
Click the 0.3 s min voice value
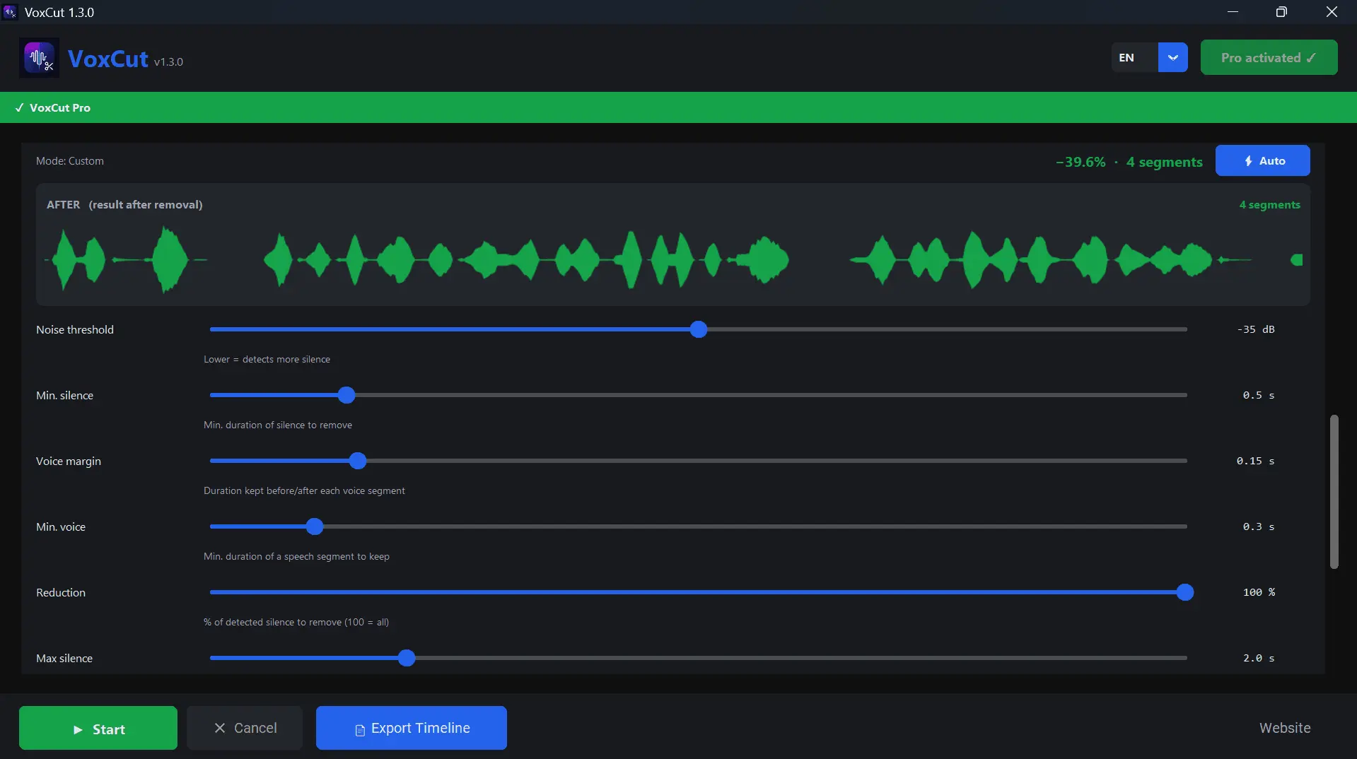[x=1259, y=526]
